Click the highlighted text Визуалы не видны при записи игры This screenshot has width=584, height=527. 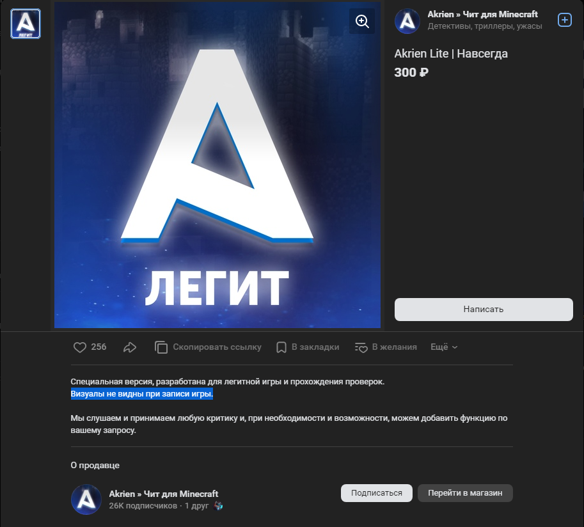tap(142, 394)
